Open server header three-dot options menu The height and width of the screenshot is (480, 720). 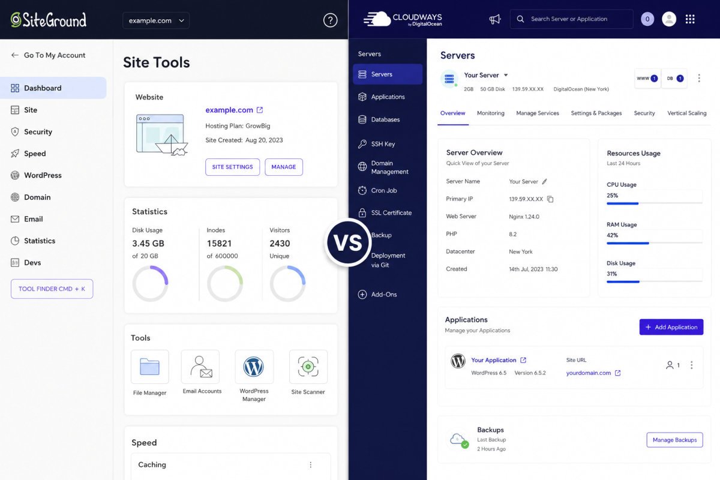pos(699,79)
